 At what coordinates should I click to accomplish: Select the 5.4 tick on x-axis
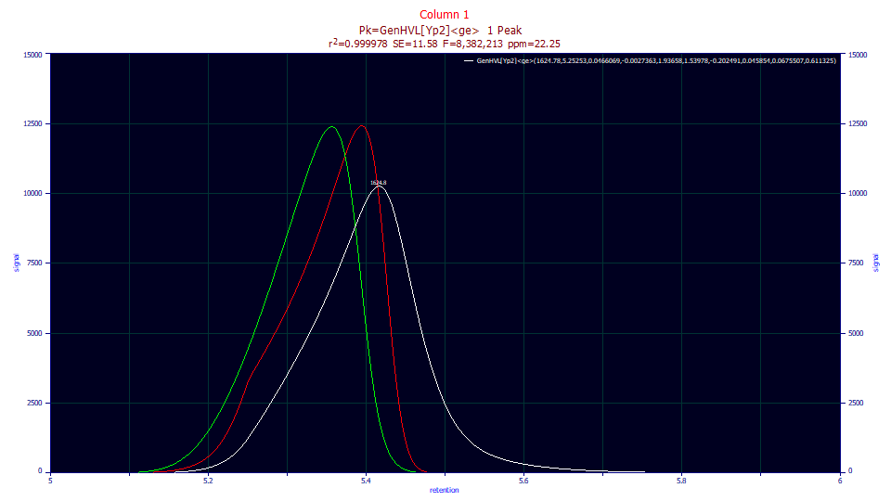tap(366, 482)
